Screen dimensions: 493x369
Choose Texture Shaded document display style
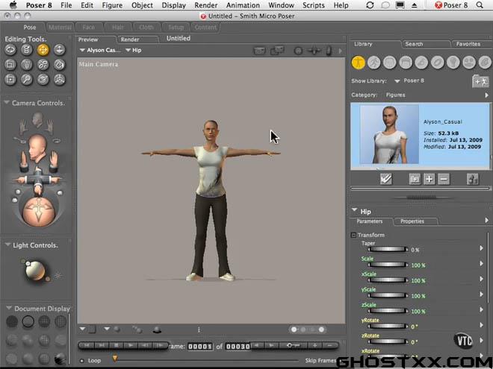[x=61, y=358]
